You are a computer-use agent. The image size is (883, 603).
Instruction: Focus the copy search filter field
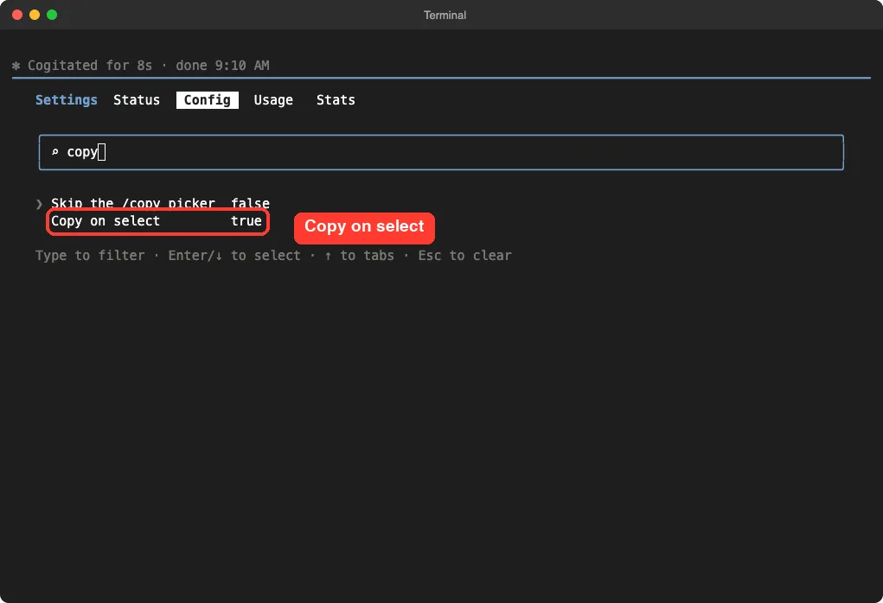coord(441,152)
